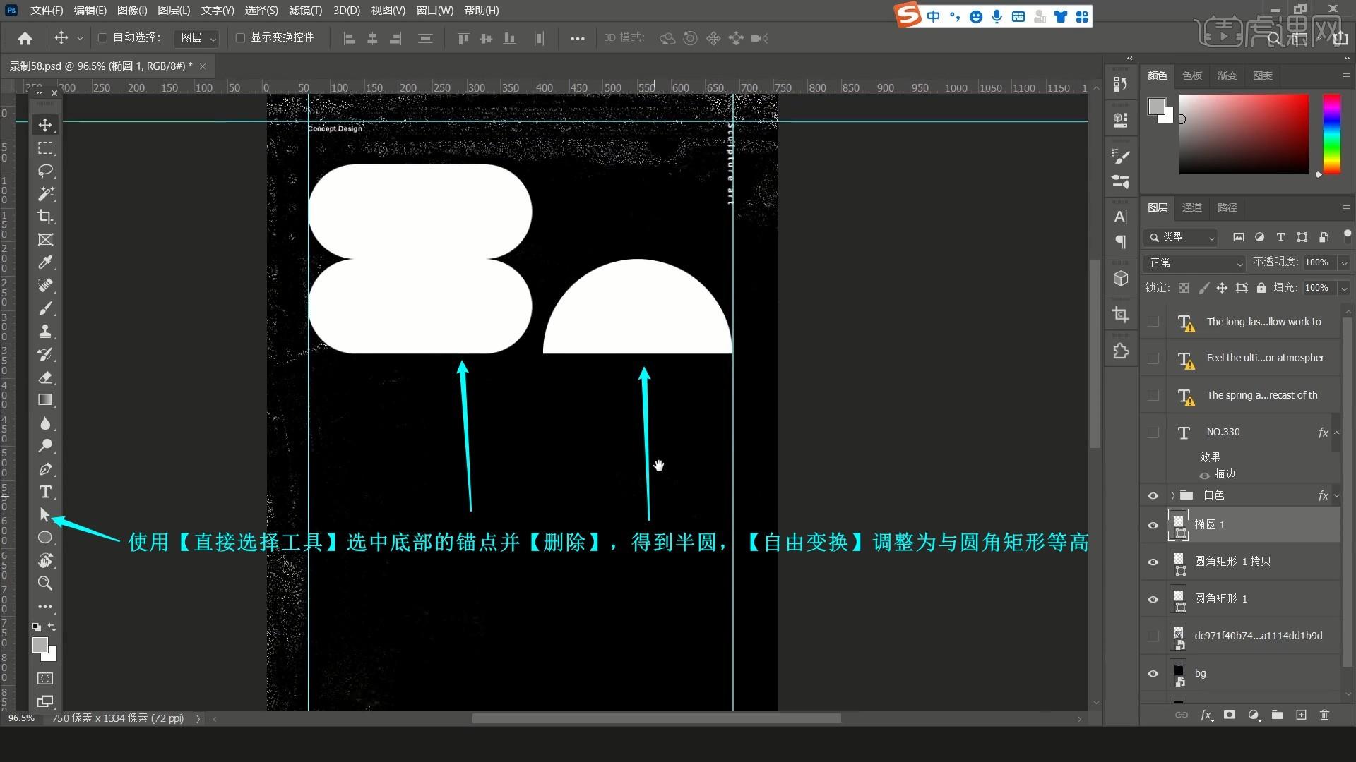Image resolution: width=1356 pixels, height=762 pixels.
Task: Select the Horizontal Type tool
Action: (x=45, y=492)
